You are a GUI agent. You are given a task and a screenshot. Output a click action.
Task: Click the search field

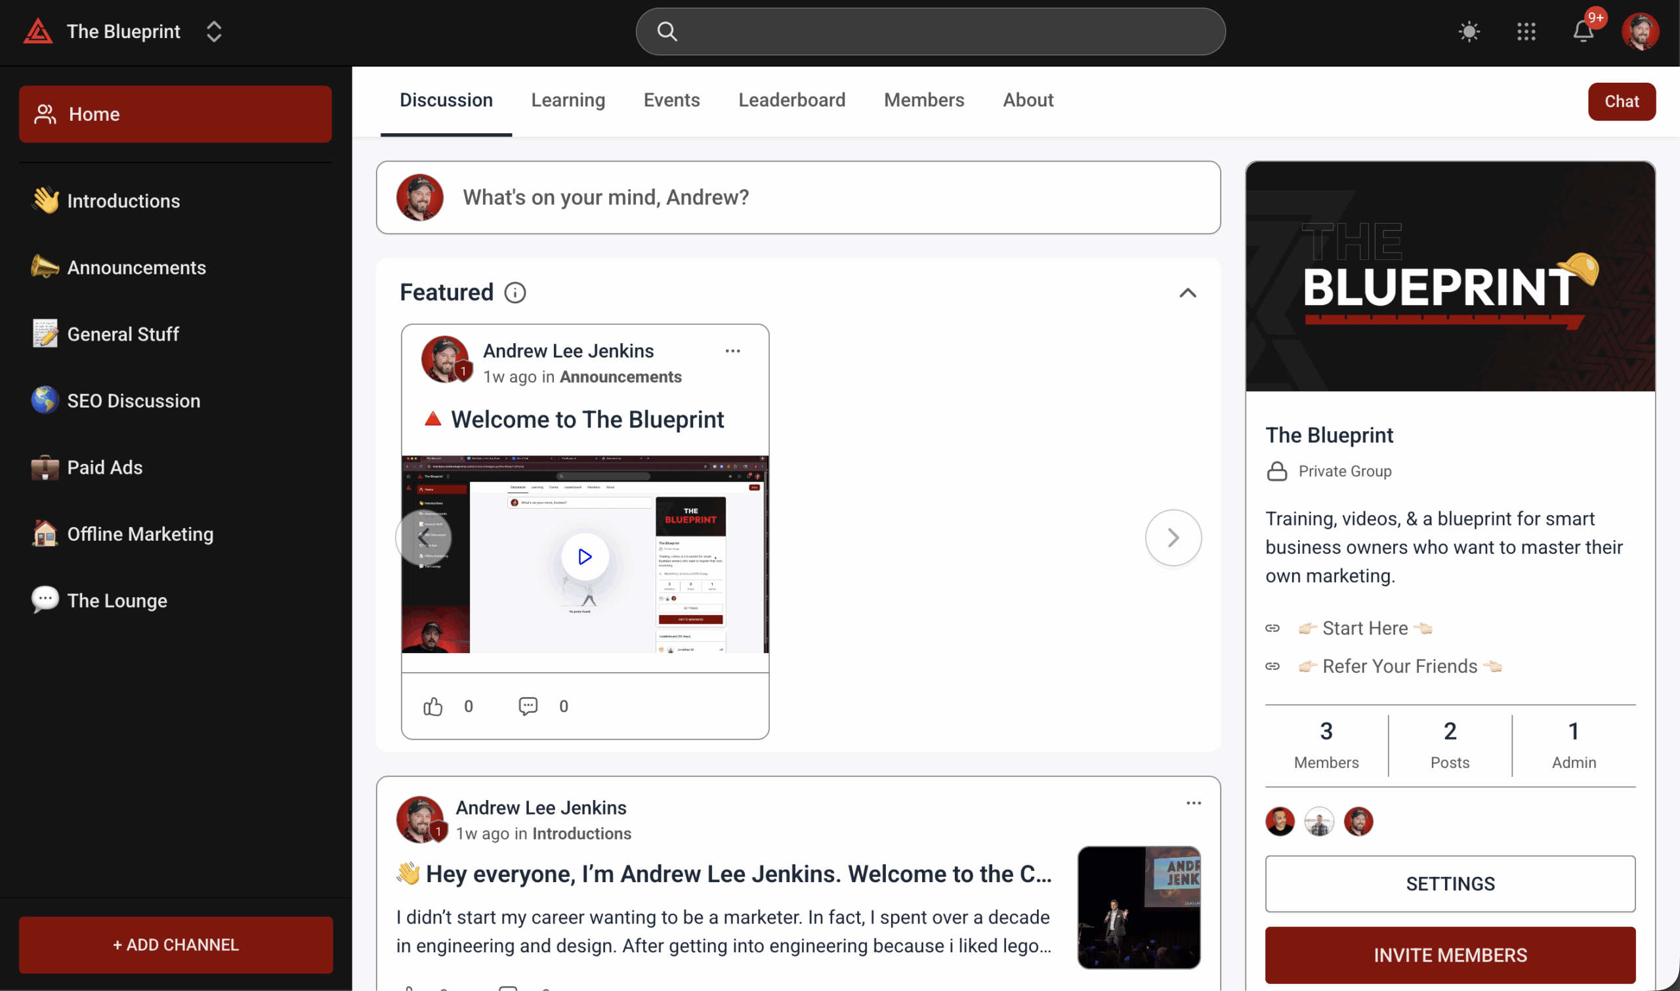click(929, 32)
